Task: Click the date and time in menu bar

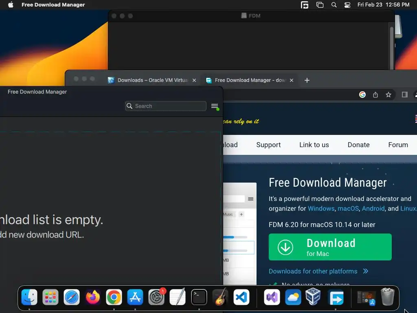Action: 383,5
